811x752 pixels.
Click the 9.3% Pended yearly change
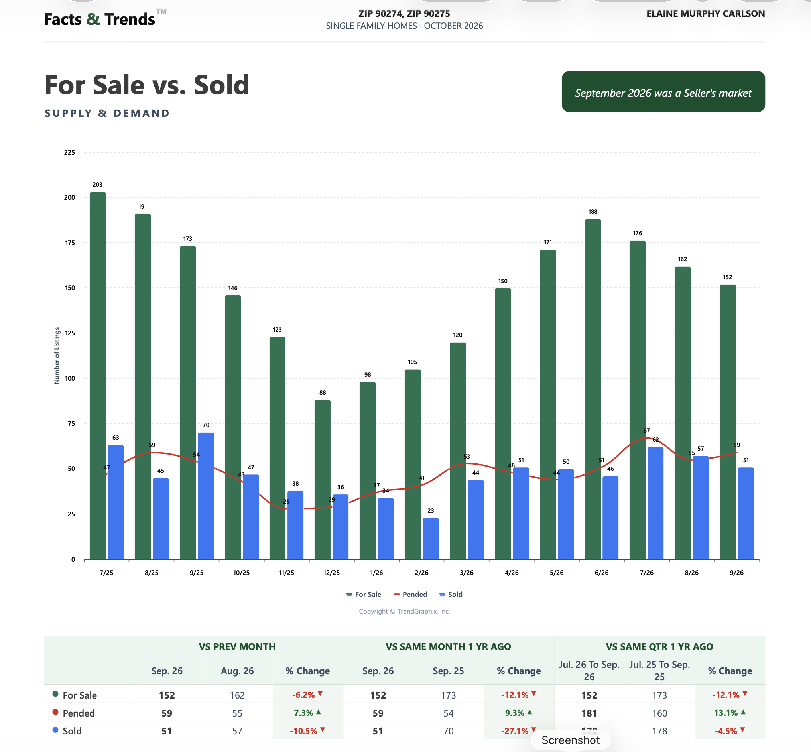[x=518, y=713]
